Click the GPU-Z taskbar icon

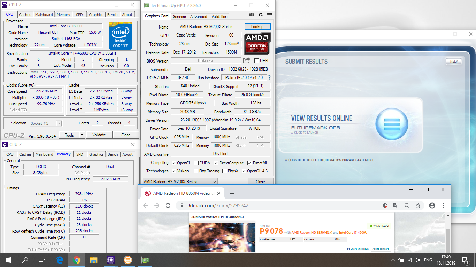pyautogui.click(x=145, y=260)
